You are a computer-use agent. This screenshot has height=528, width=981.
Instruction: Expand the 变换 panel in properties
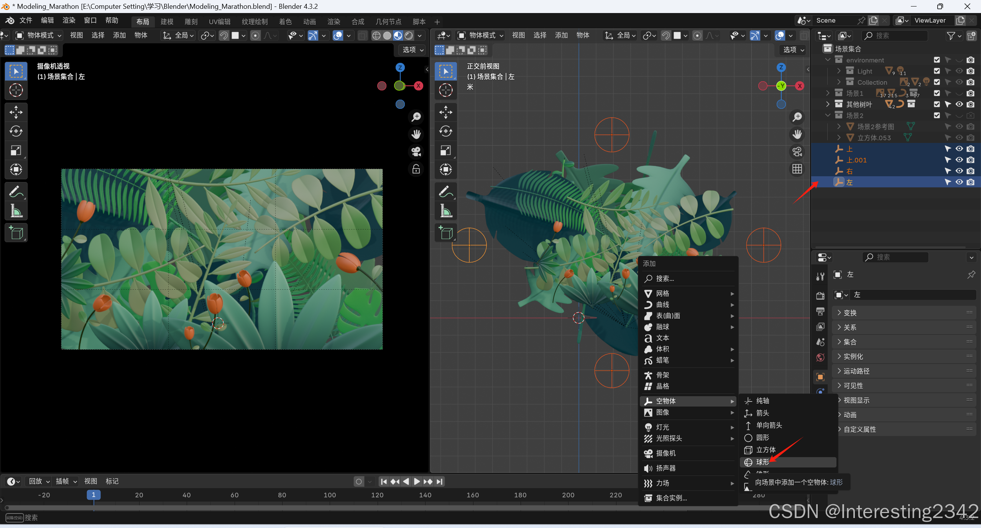(x=850, y=313)
